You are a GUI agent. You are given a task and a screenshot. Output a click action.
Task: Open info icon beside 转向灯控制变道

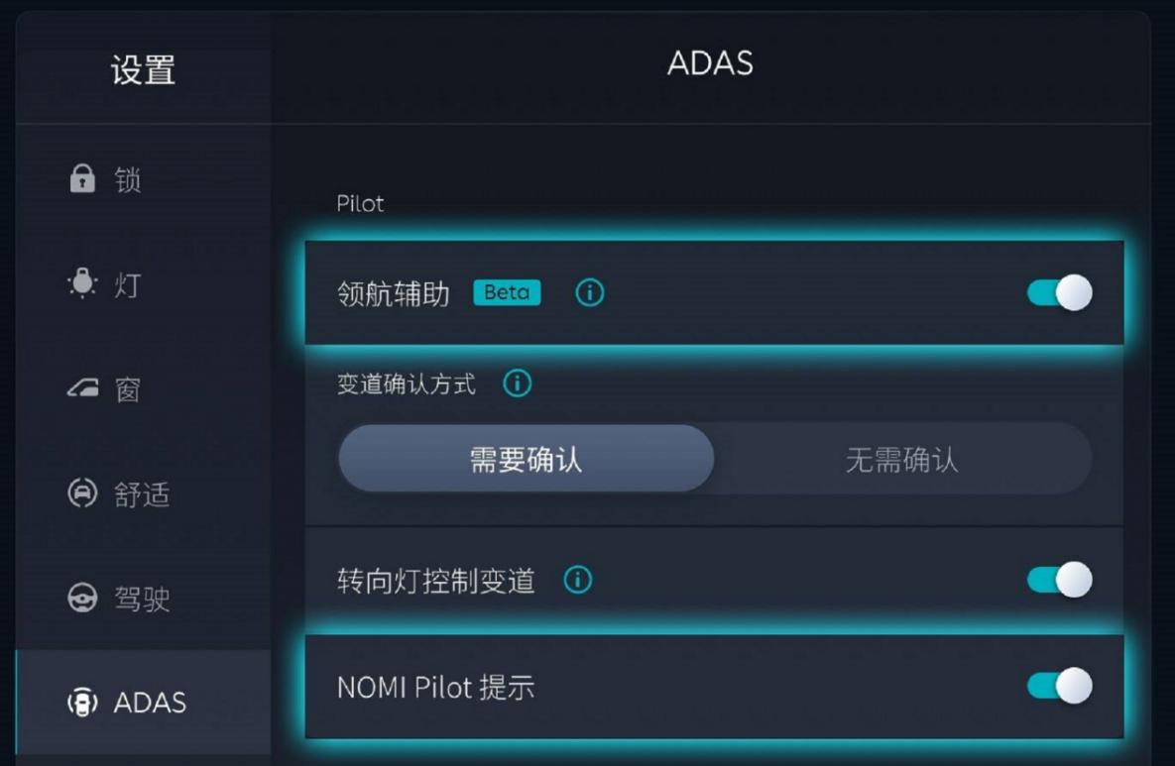(x=578, y=580)
